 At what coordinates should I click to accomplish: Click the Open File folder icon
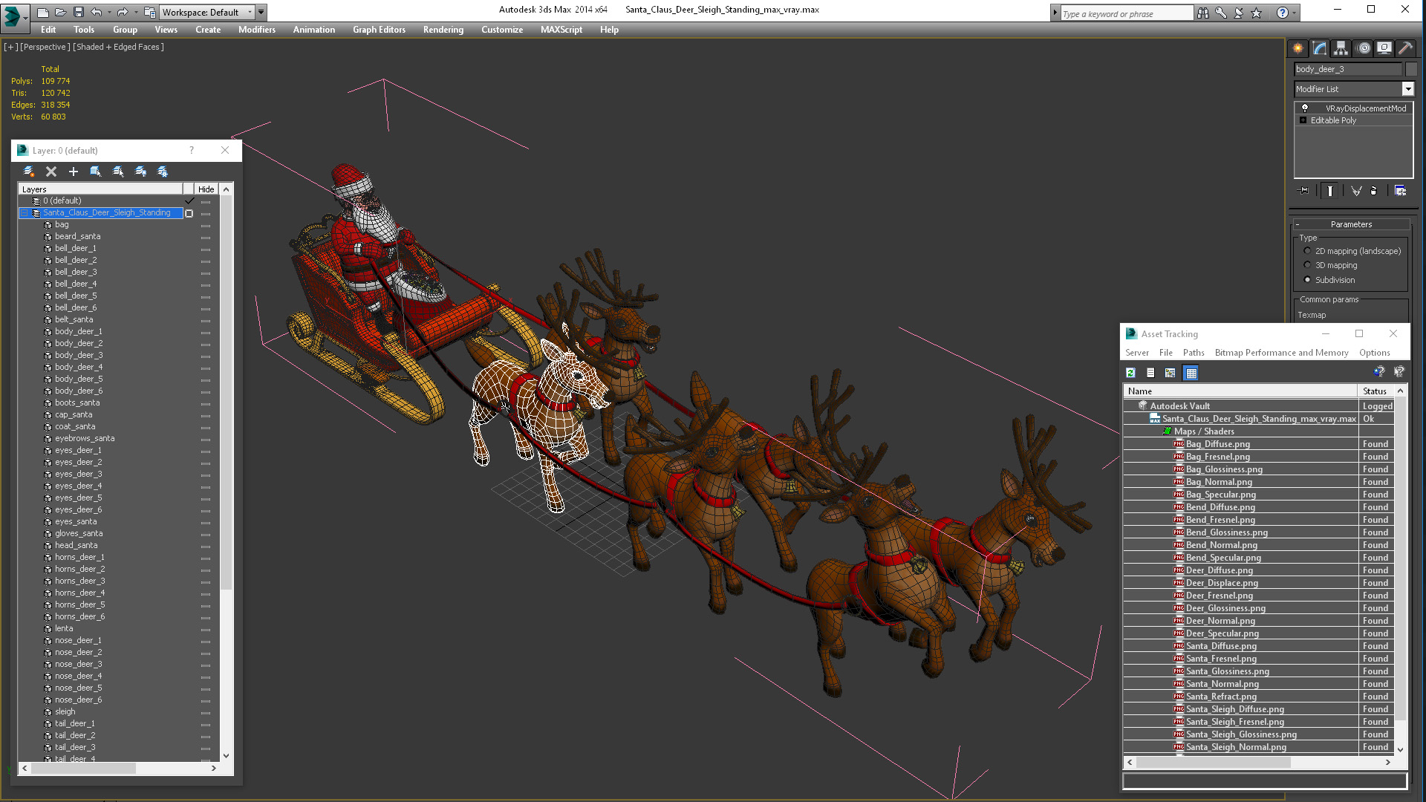61,12
